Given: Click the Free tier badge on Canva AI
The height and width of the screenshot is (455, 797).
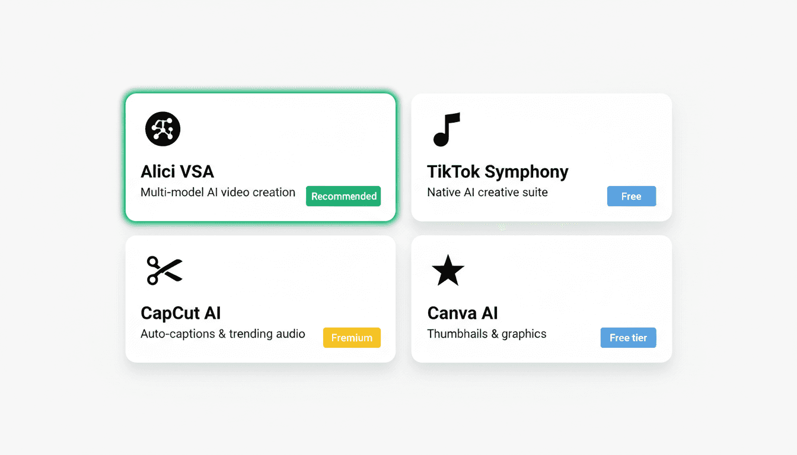Looking at the screenshot, I should click(628, 337).
